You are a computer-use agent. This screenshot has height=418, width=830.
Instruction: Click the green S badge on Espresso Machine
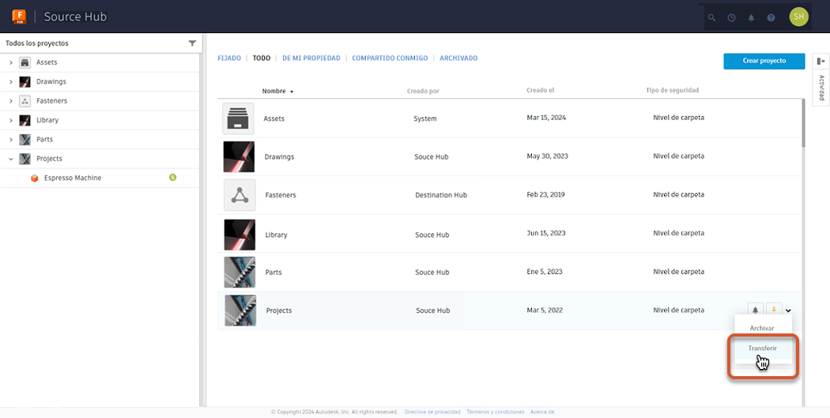point(172,177)
